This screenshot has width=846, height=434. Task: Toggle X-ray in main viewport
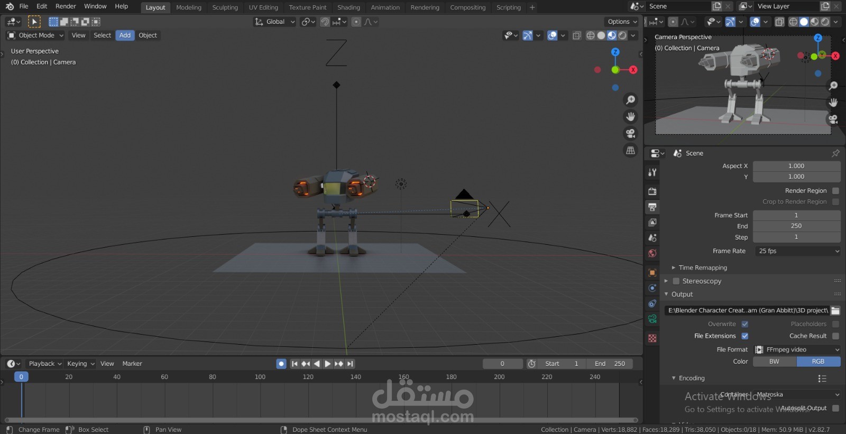577,35
